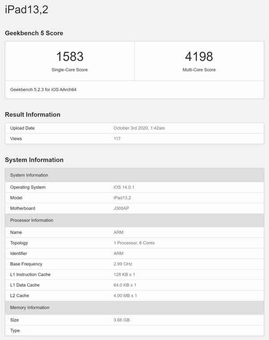The width and height of the screenshot is (269, 340).
Task: Select the views count 117
Action: (x=117, y=139)
